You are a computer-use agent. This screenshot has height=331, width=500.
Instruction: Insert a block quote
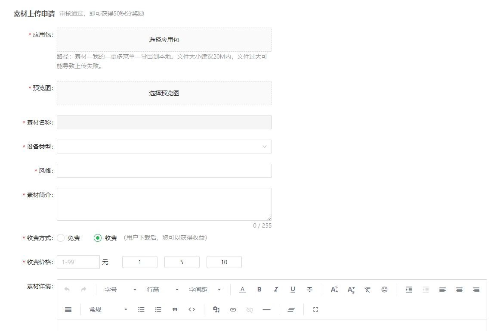pyautogui.click(x=175, y=309)
